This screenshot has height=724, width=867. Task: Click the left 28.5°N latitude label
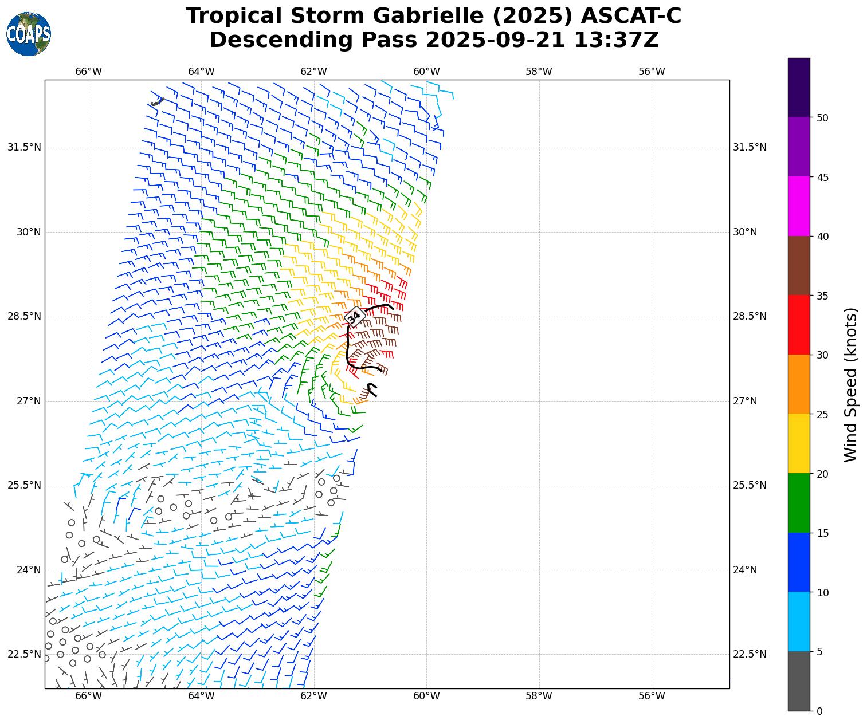[24, 317]
